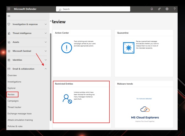Open the settings gear icon
This screenshot has height=136, width=185.
pyautogui.click(x=167, y=9)
